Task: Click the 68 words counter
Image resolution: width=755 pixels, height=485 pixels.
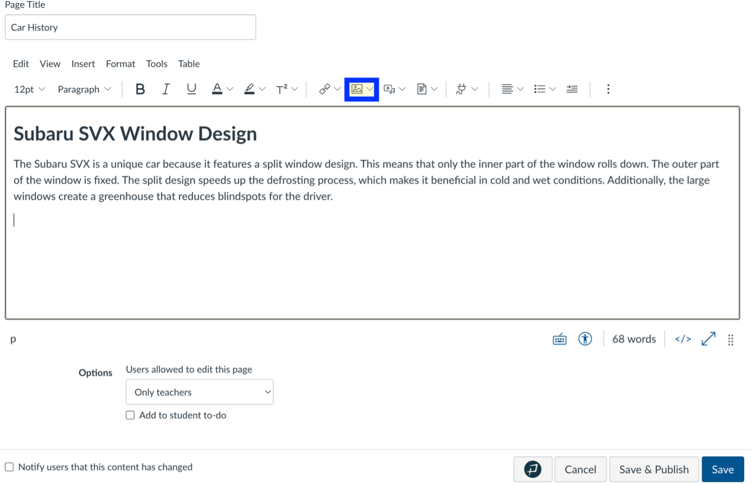Action: pos(634,339)
